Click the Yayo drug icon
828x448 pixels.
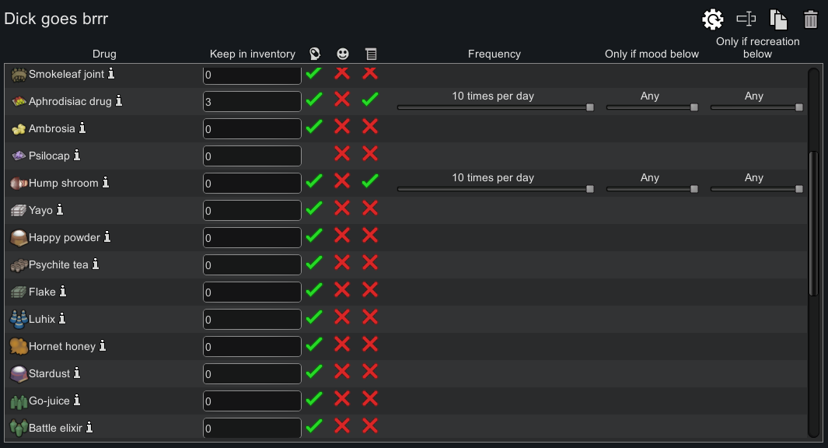19,210
